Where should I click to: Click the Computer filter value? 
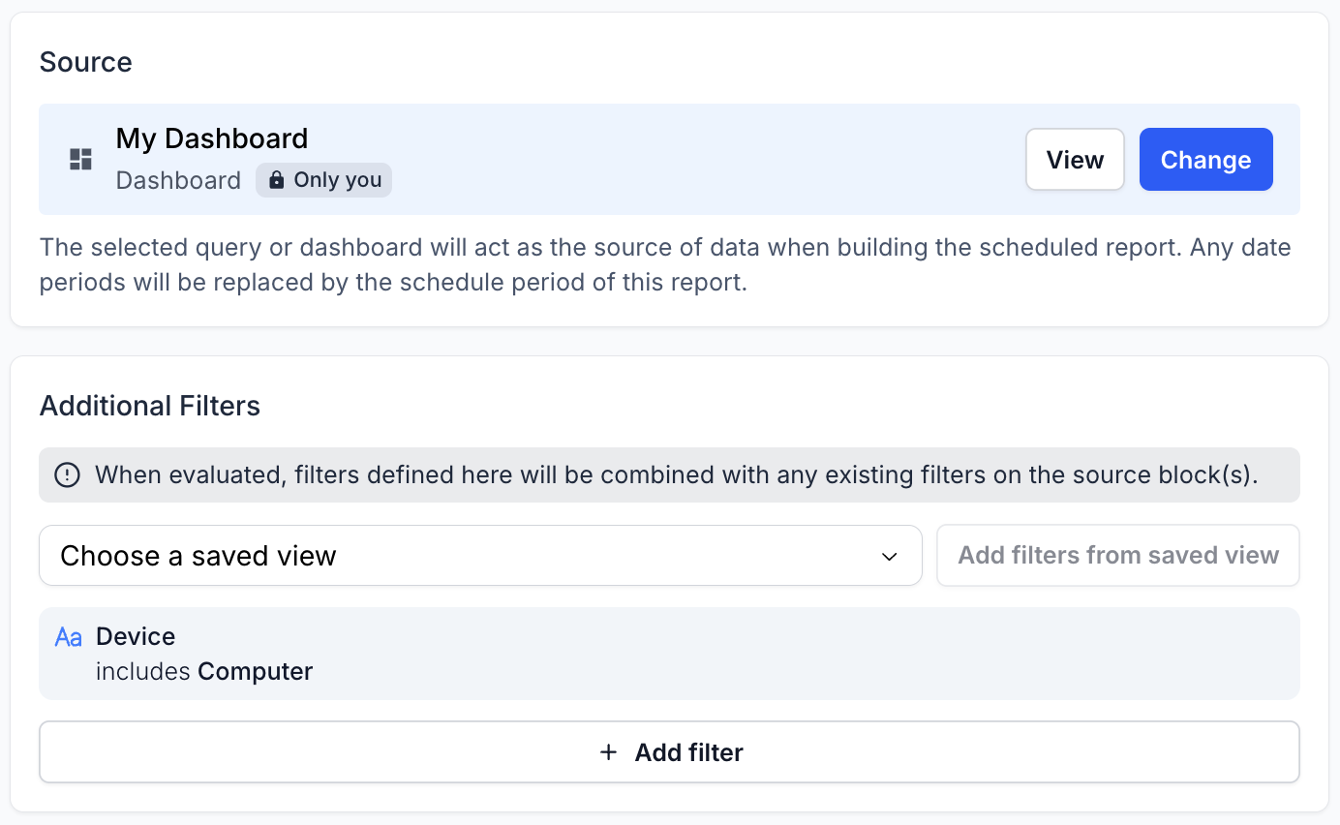coord(255,671)
